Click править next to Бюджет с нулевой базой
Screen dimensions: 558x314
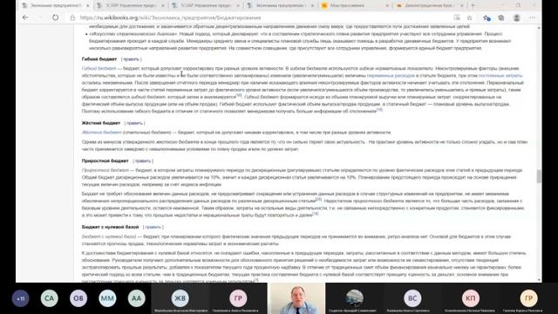coord(153,227)
